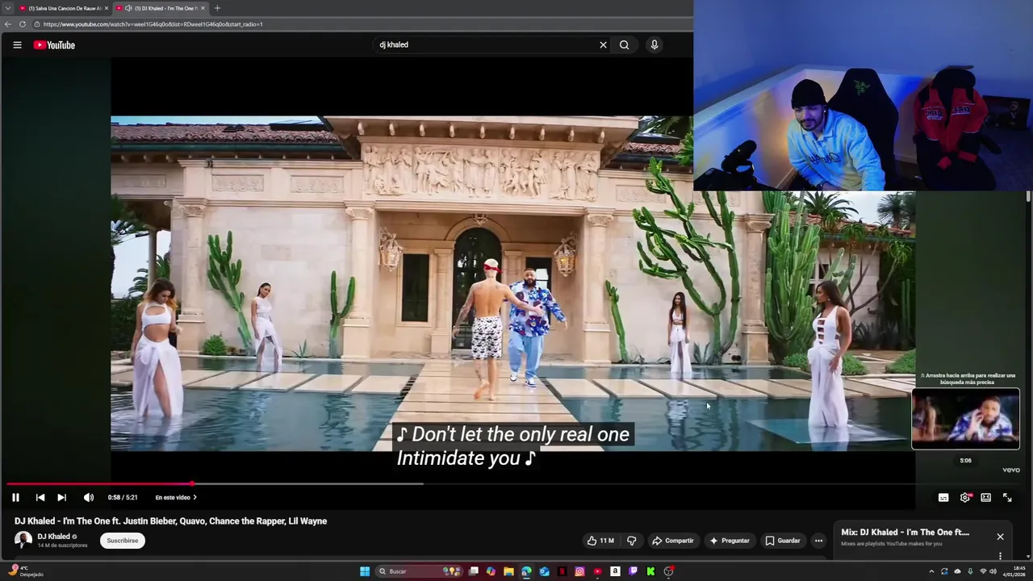Screen dimensions: 1033x581
Task: Start voice search with microphone icon
Action: tap(655, 45)
